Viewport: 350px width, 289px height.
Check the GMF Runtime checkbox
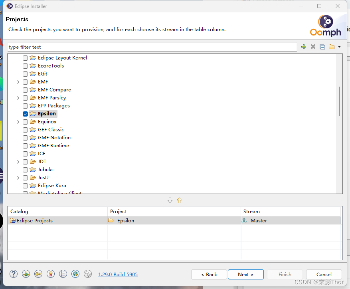pos(25,146)
